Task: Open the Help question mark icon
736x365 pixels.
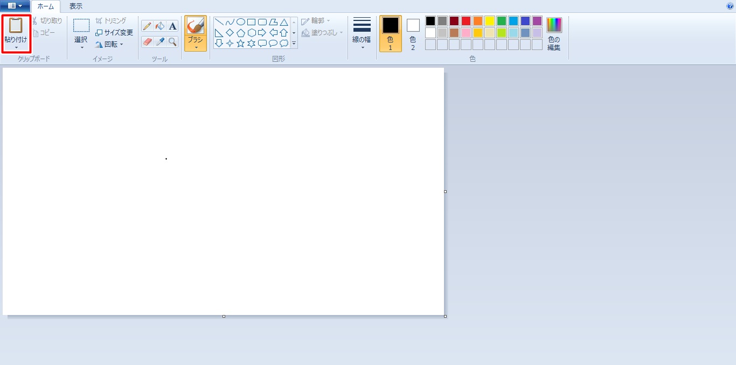Action: [x=730, y=6]
